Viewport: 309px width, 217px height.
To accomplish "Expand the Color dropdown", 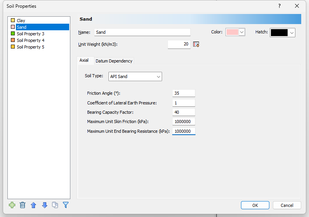I will [x=242, y=32].
